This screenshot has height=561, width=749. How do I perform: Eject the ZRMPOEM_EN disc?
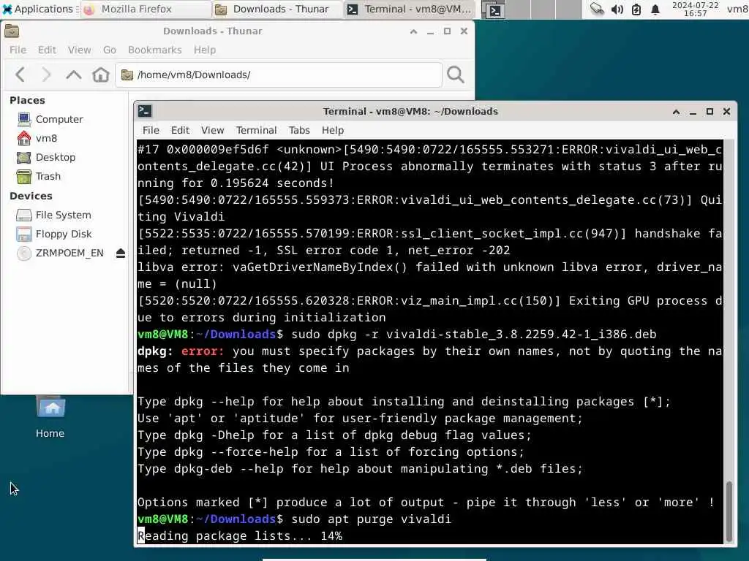pos(121,253)
